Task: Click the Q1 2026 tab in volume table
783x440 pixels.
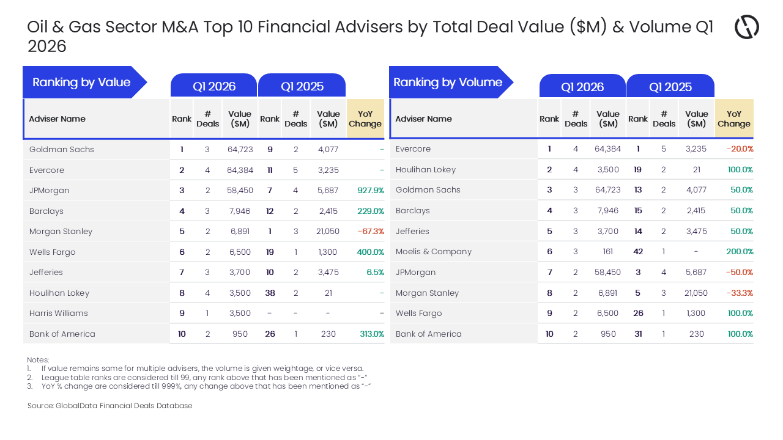Action: point(582,87)
